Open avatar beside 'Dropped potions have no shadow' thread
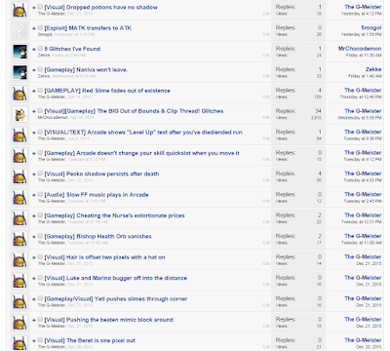The height and width of the screenshot is (351, 390). pos(19,10)
